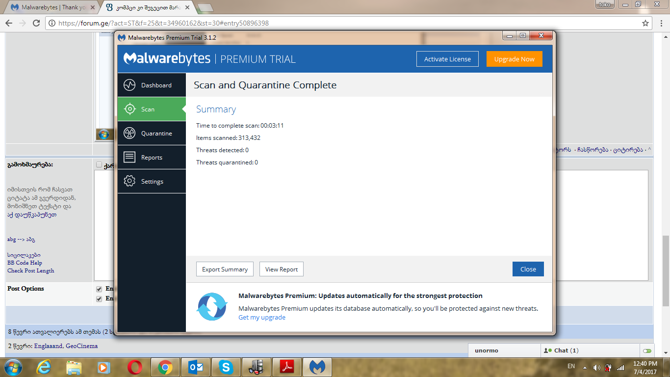Open Windows Media Player from the taskbar

[104, 367]
